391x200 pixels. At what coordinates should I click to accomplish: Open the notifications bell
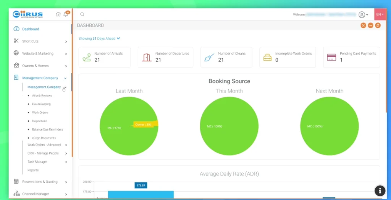(66, 14)
